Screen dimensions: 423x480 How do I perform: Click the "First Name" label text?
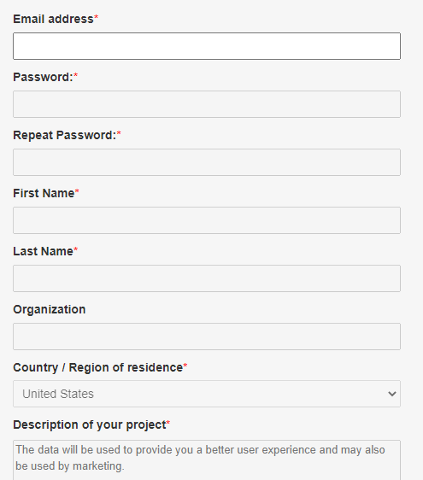44,193
